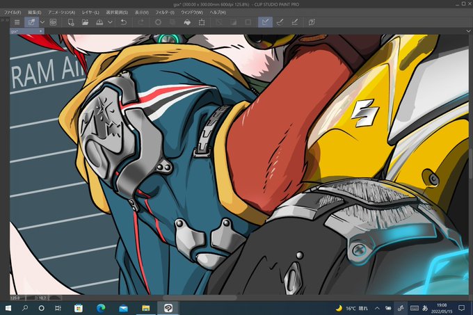Screen dimensions: 473x315
Task: Click the Scale/Rotate transform icon
Action: coord(202,22)
